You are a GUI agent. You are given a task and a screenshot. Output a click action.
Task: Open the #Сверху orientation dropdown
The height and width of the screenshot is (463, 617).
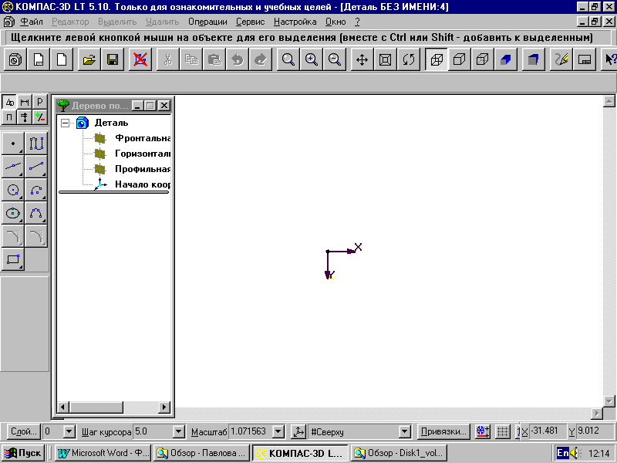tap(404, 432)
